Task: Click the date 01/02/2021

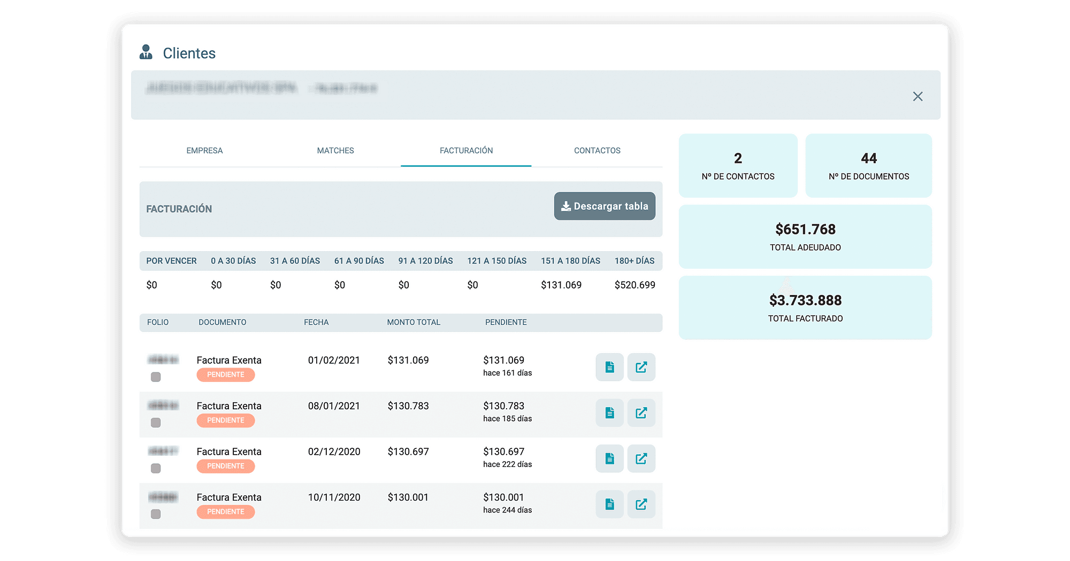Action: 334,360
